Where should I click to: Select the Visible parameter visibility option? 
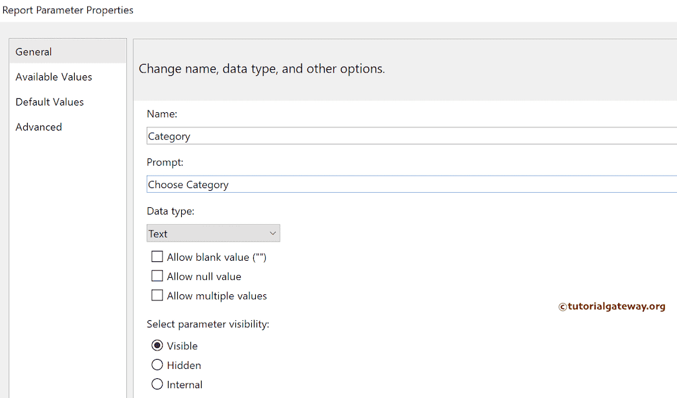[157, 345]
